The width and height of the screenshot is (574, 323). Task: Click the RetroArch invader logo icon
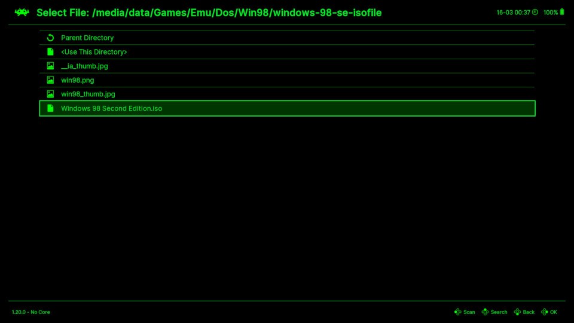tap(22, 13)
